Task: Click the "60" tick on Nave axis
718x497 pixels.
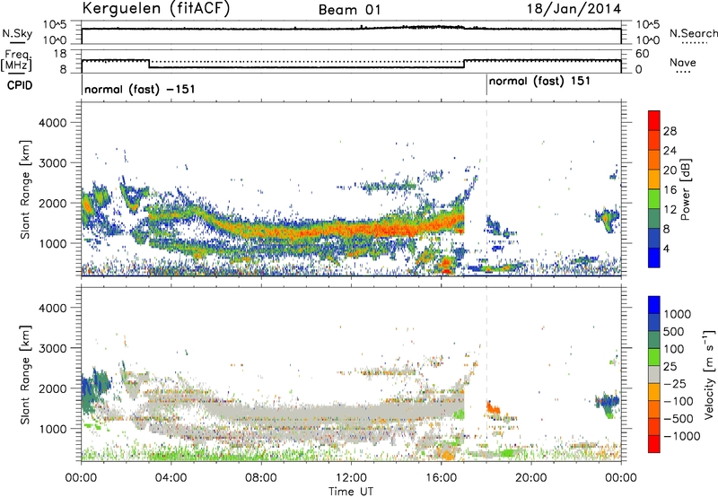Action: [x=642, y=54]
